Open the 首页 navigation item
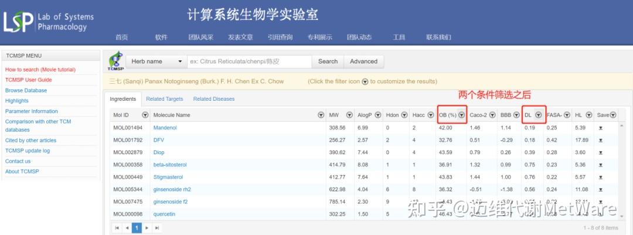 (121, 37)
